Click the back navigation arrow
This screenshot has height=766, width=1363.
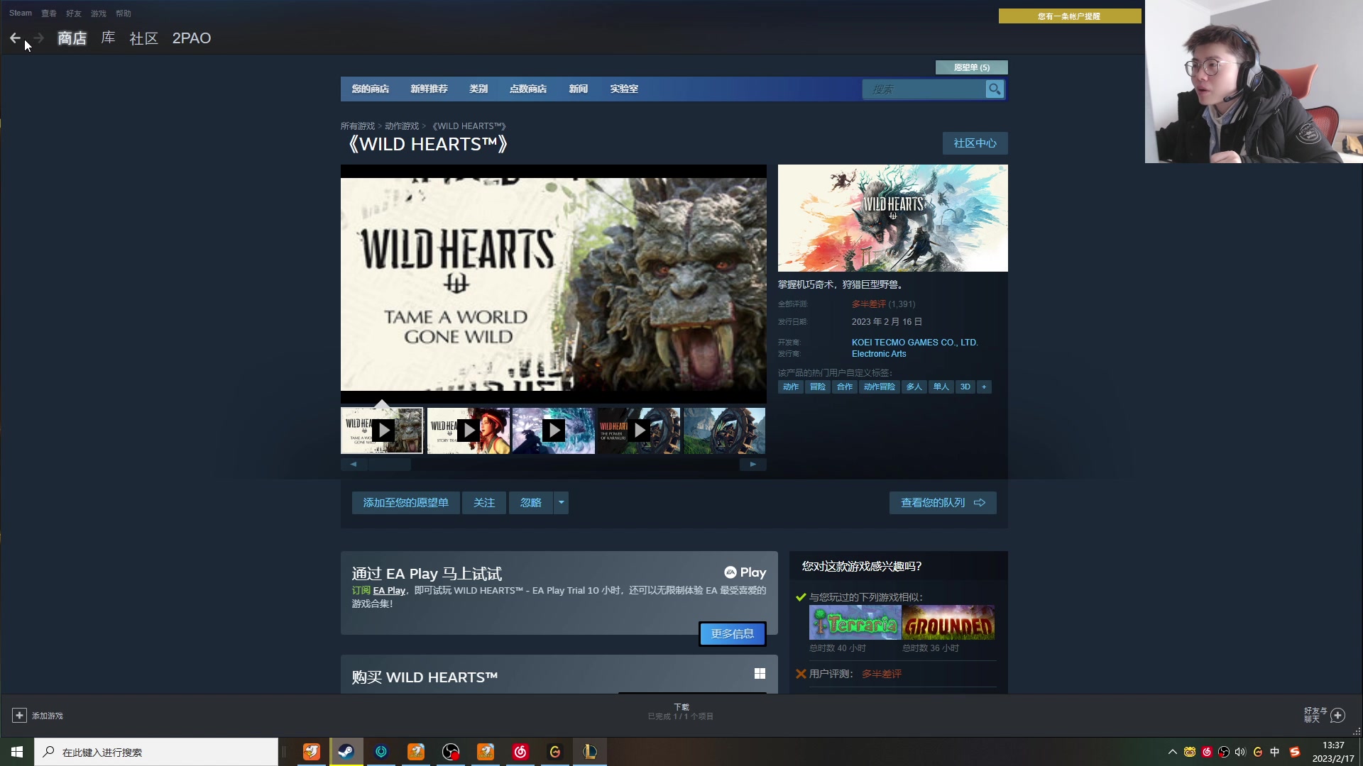point(15,38)
